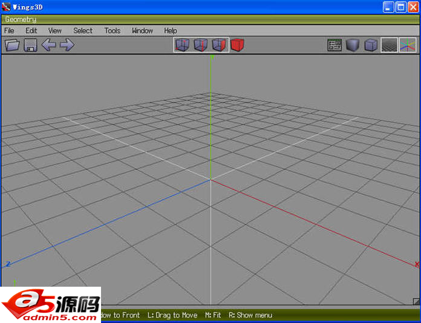This screenshot has height=323, width=421.
Task: Click the 'R: Show menu' status text
Action: click(250, 315)
